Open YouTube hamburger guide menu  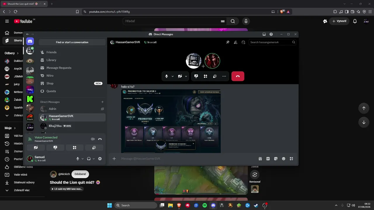click(x=7, y=21)
